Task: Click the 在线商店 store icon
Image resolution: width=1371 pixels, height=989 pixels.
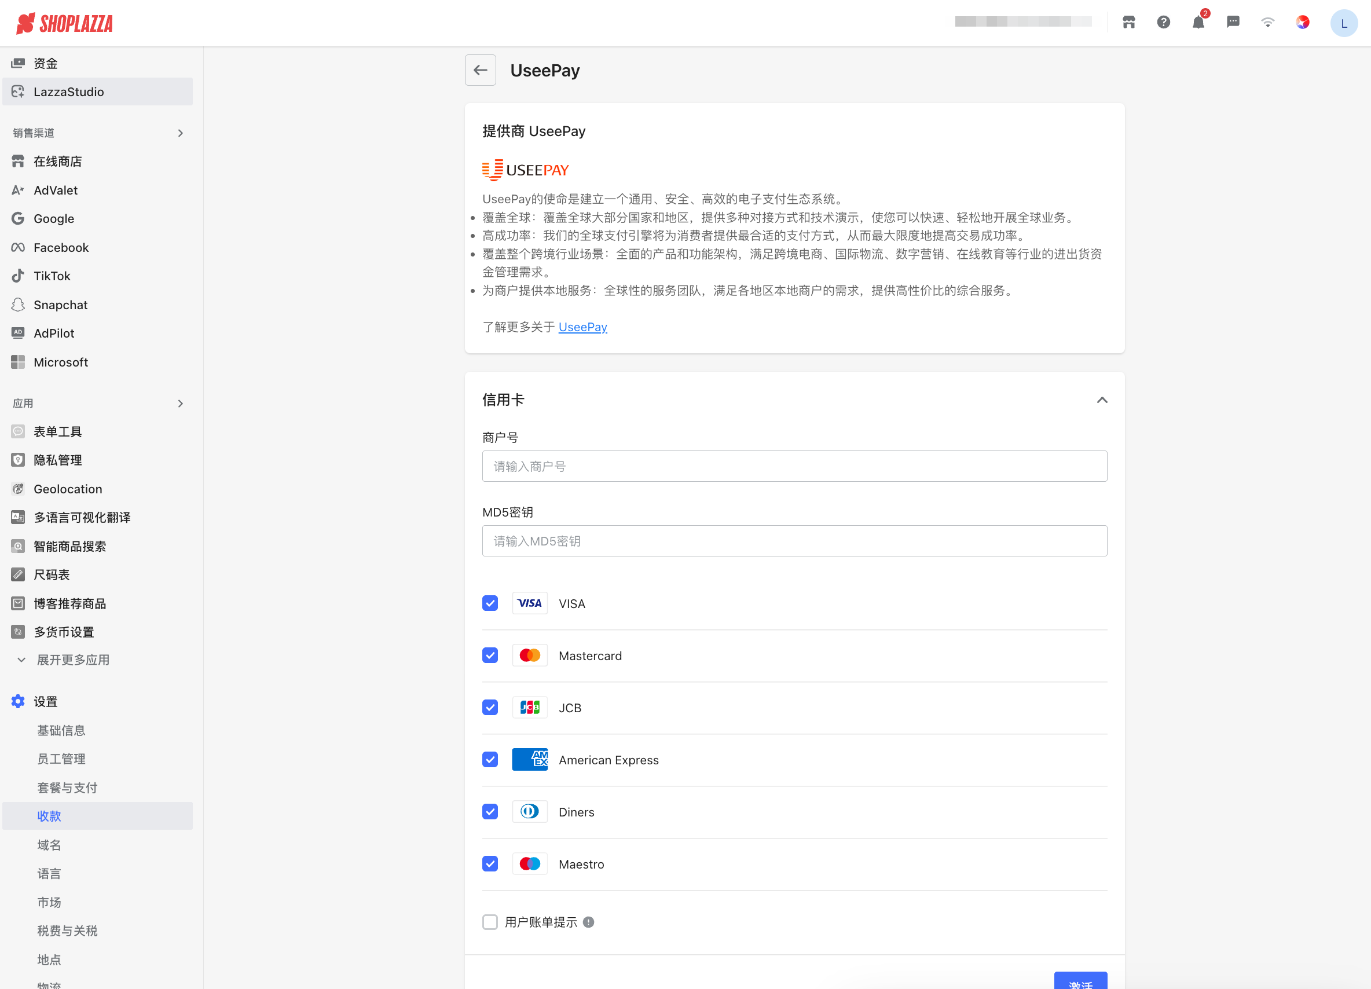Action: 18,161
